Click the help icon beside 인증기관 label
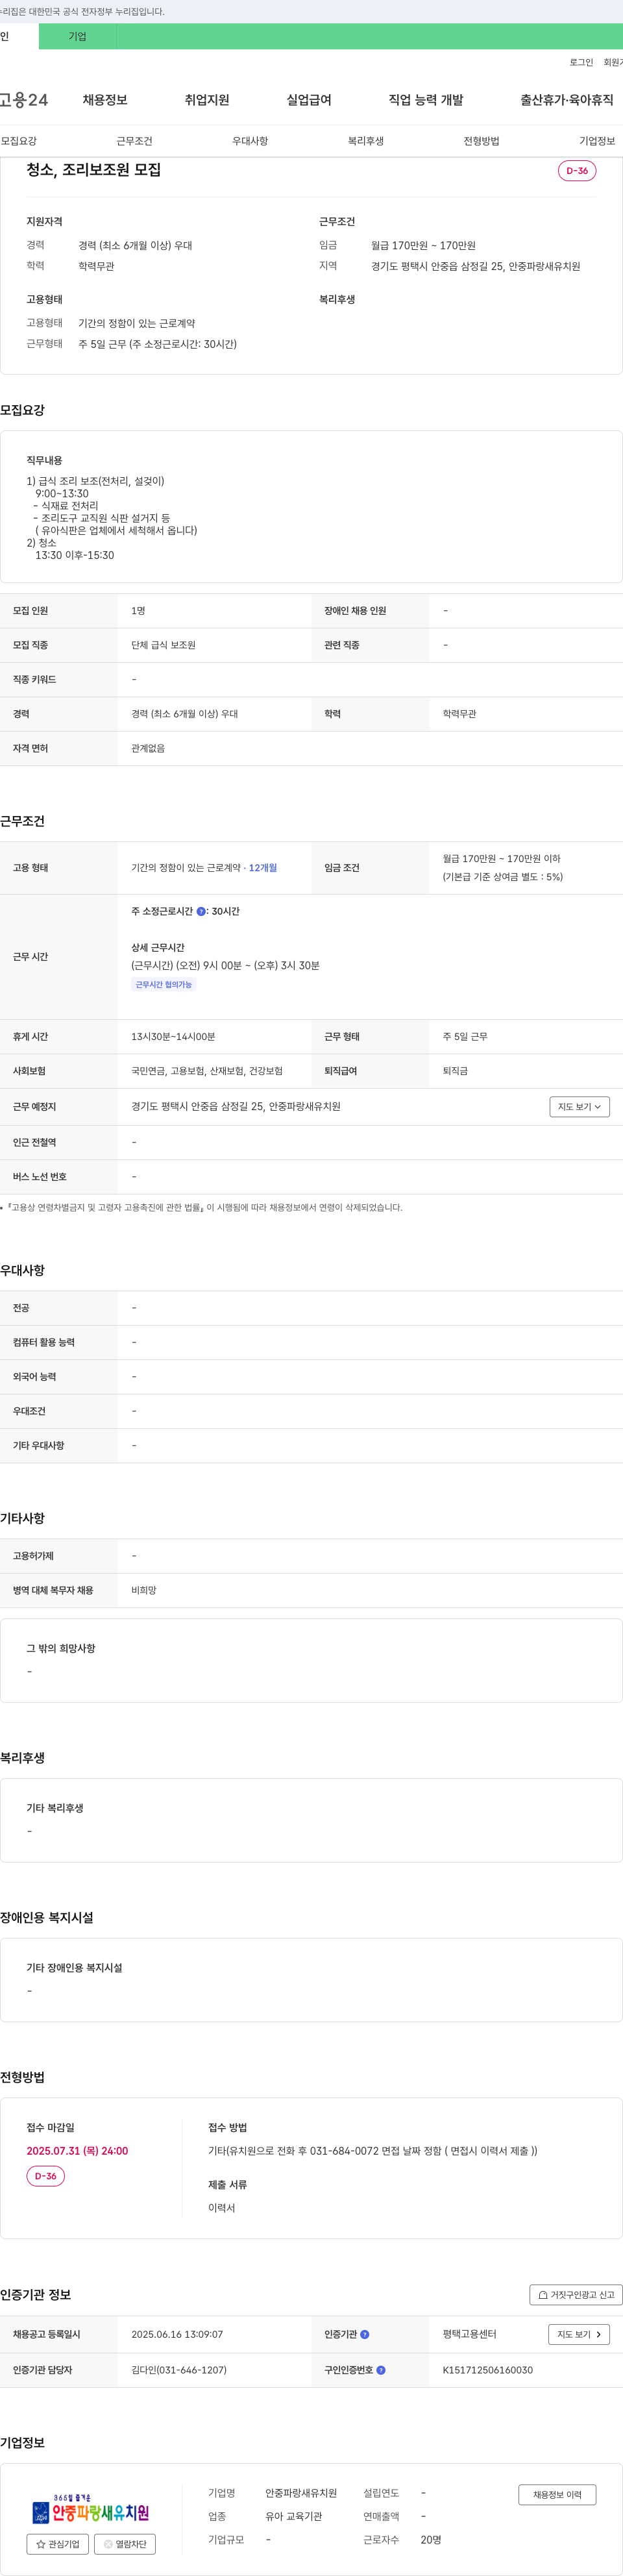 coord(365,2334)
